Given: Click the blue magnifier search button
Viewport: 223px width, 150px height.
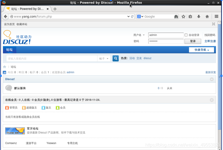Looking at the screenshot, I should 116,58.
